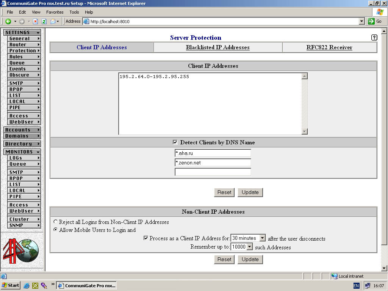This screenshot has width=388, height=291.
Task: Show hidden quick launch items chevron
Action: 53,284
